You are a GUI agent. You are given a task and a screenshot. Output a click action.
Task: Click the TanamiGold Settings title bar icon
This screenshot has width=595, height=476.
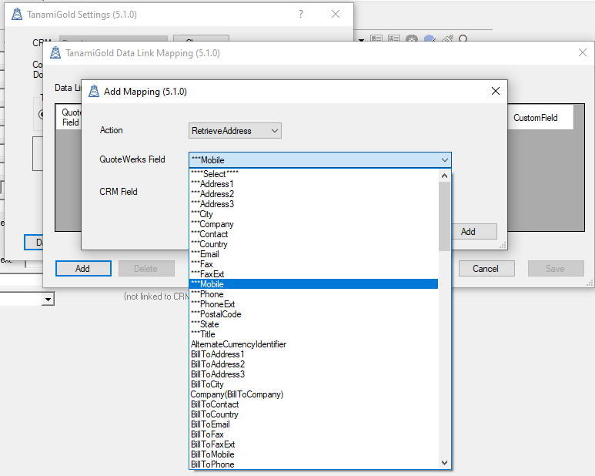tap(16, 15)
